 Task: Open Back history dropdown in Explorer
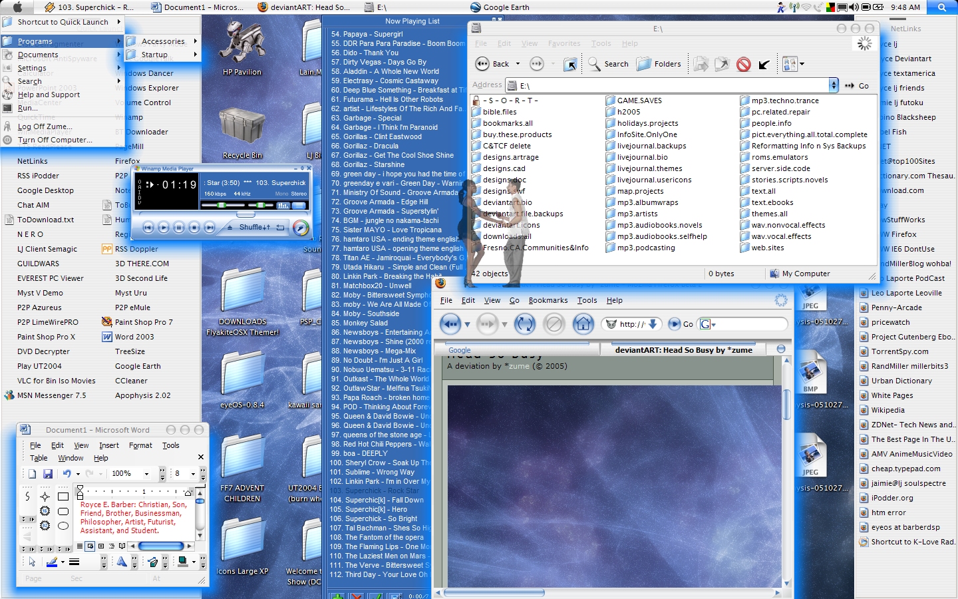tap(518, 64)
